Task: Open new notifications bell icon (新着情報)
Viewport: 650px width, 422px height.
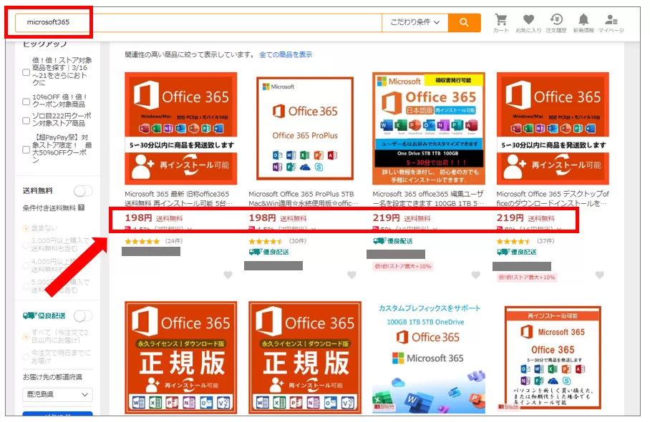Action: coord(583,21)
